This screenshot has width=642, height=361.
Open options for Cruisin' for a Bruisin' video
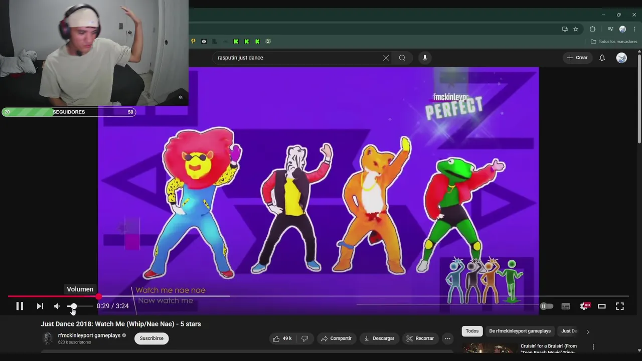click(593, 347)
